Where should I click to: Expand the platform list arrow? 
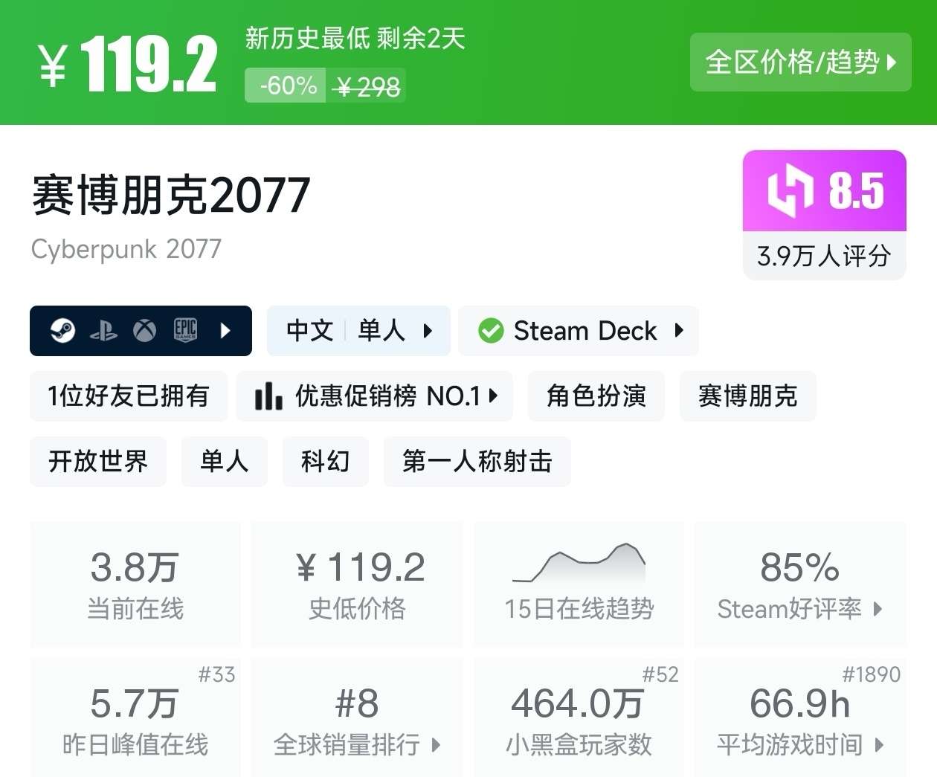[226, 330]
